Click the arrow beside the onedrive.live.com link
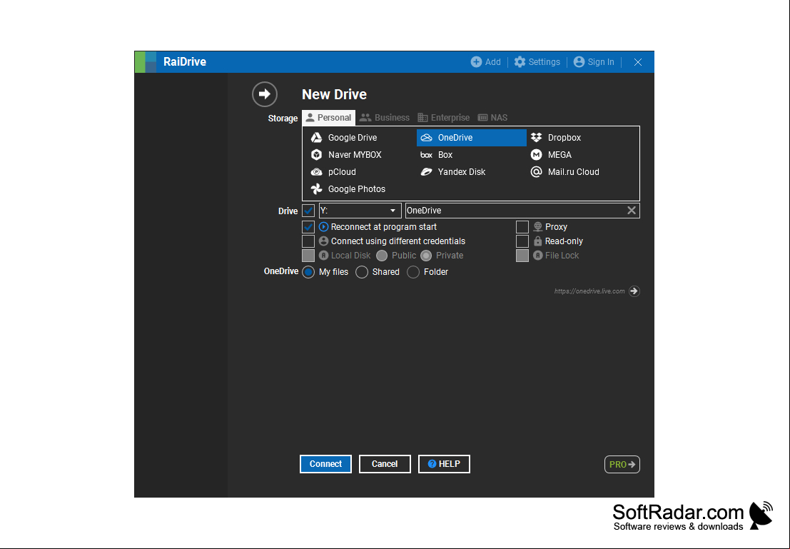 click(634, 291)
